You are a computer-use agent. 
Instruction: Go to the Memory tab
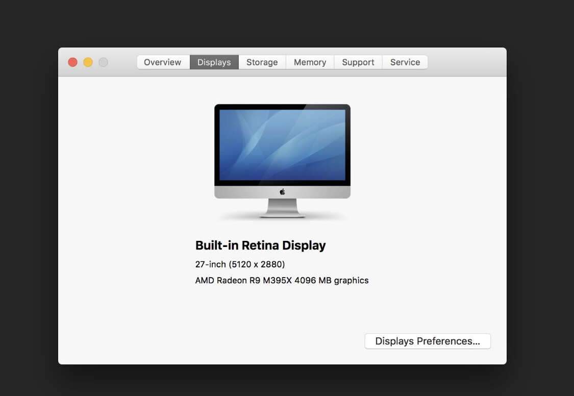pos(310,62)
